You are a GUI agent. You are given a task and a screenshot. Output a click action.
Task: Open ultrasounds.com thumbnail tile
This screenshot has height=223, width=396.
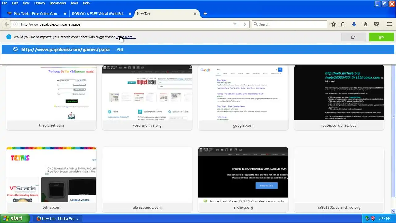147,180
